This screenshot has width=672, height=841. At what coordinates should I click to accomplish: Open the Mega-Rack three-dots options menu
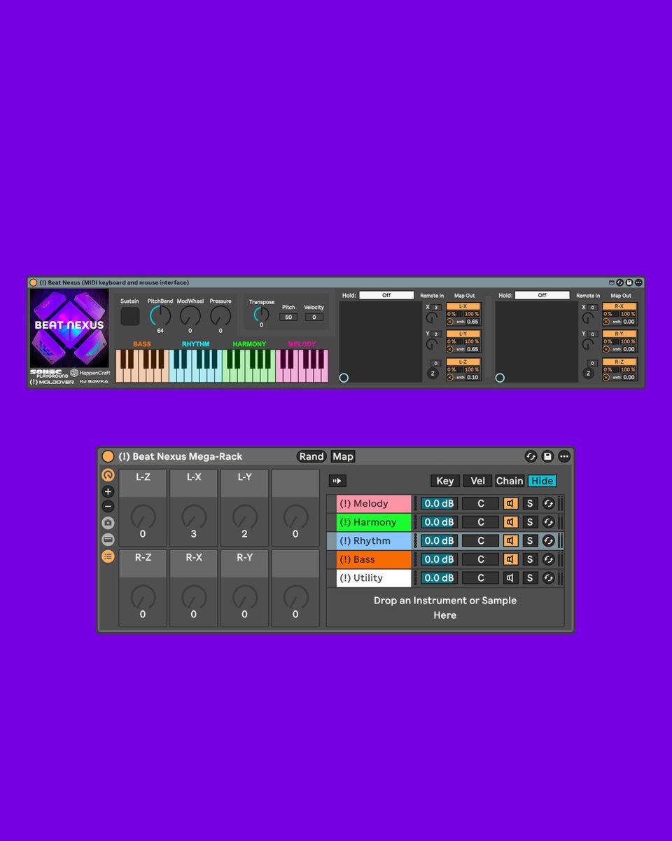[x=564, y=456]
